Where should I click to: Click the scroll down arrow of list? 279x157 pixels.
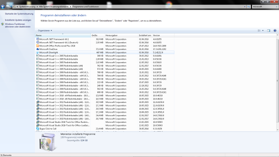point(277,130)
